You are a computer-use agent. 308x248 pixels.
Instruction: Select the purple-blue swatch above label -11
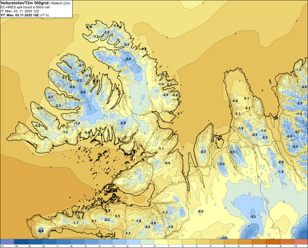[x=7, y=242]
